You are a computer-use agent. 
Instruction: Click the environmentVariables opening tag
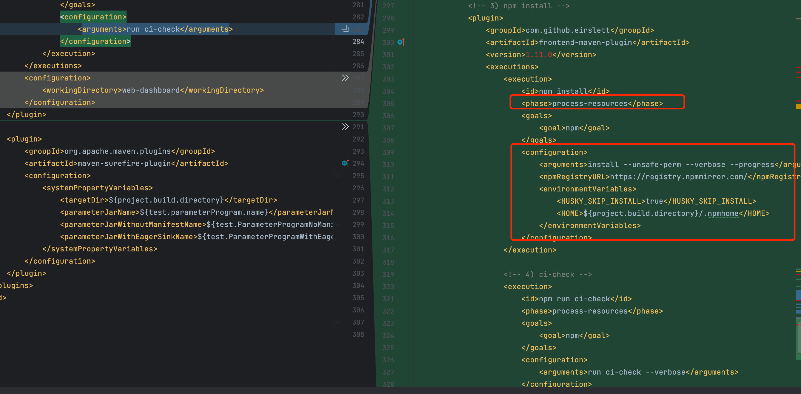588,189
